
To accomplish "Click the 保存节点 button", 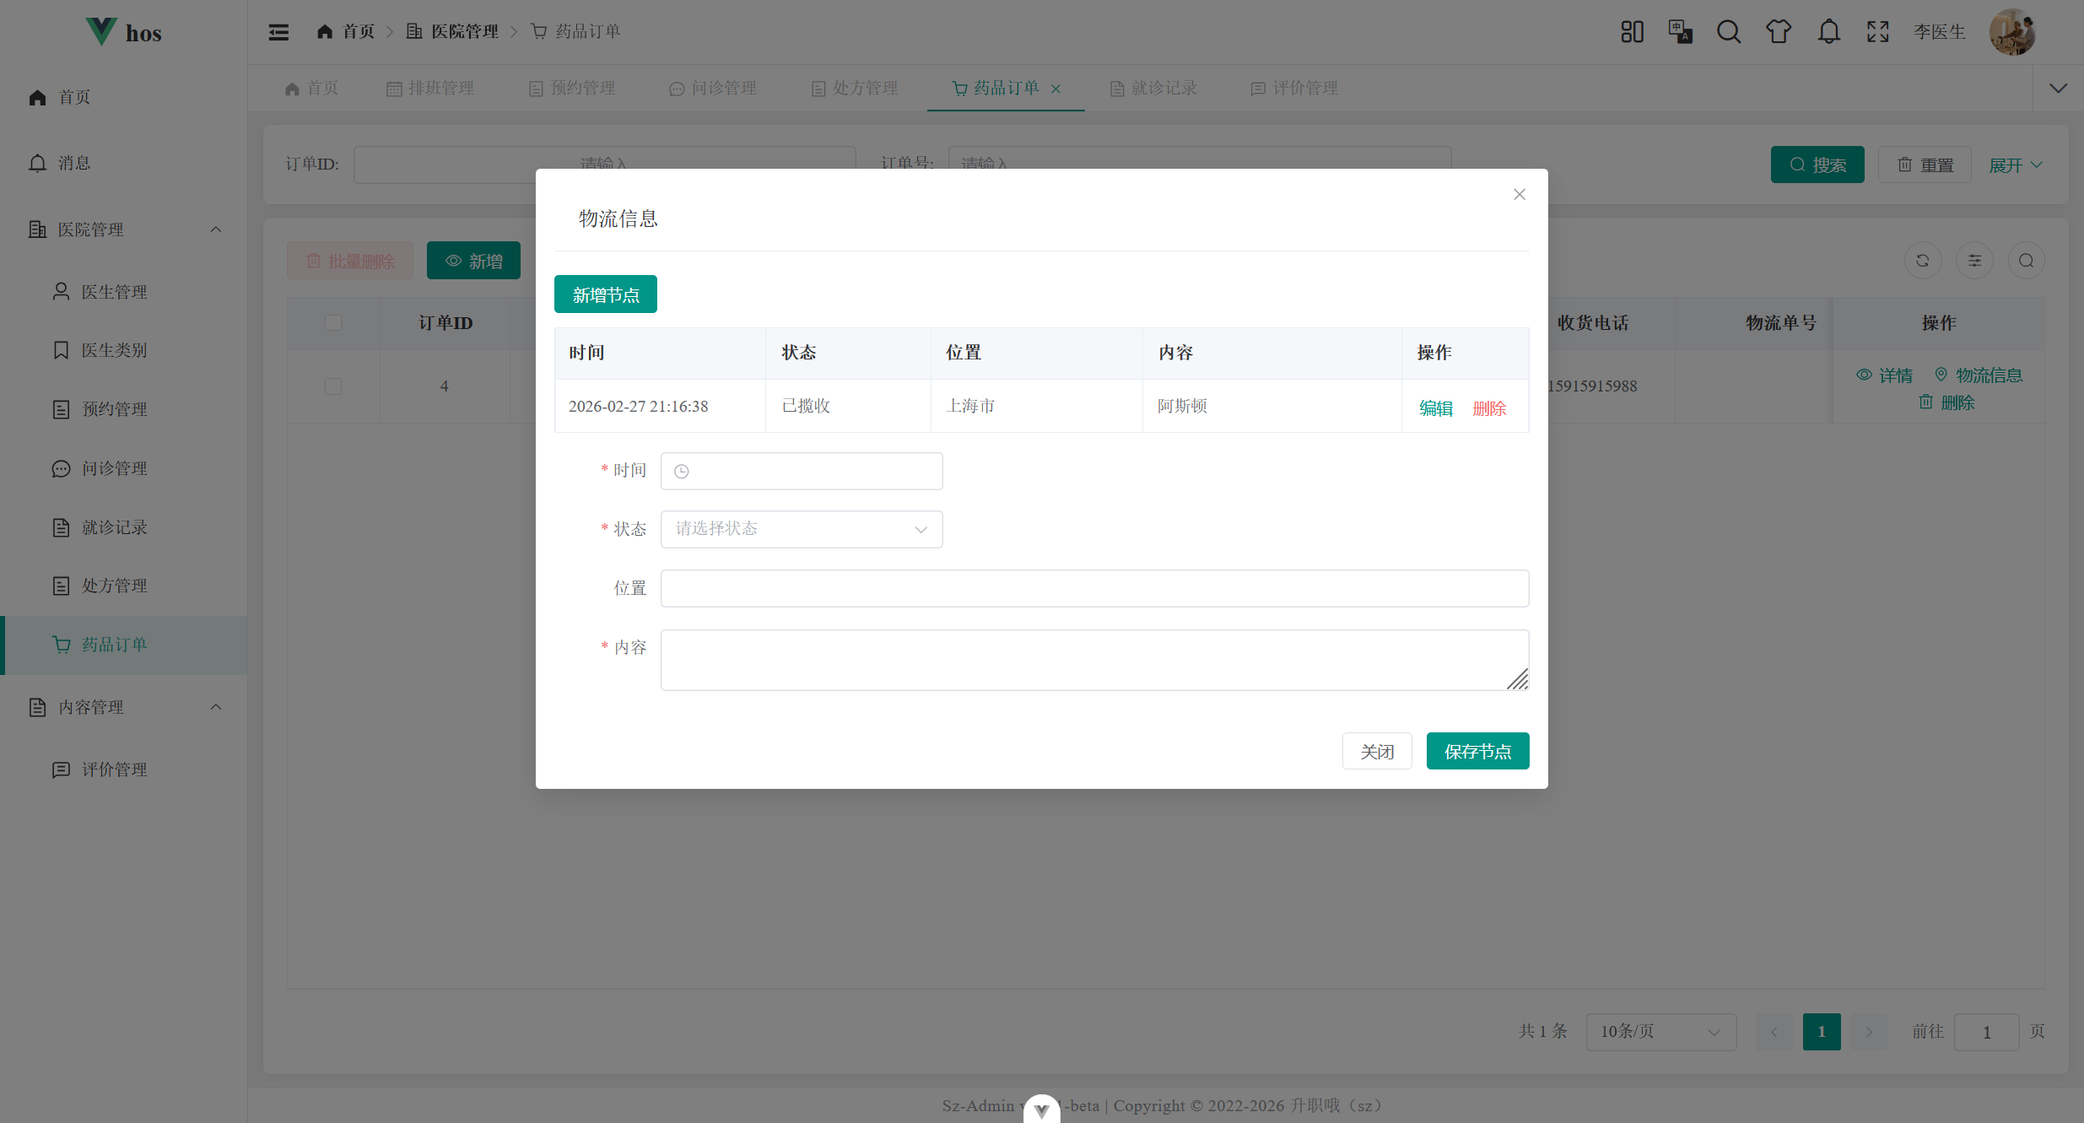I will tap(1477, 751).
